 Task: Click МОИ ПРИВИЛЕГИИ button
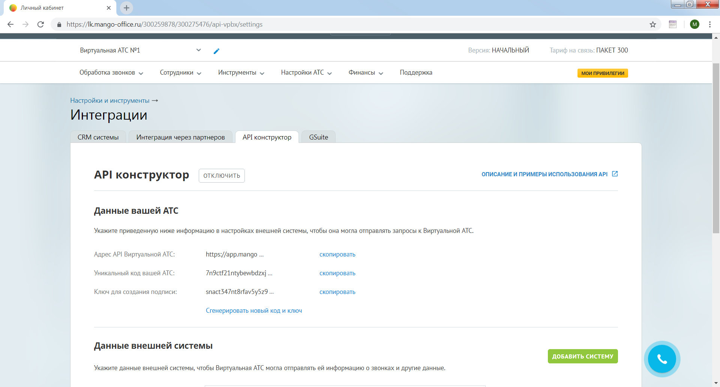pyautogui.click(x=603, y=73)
